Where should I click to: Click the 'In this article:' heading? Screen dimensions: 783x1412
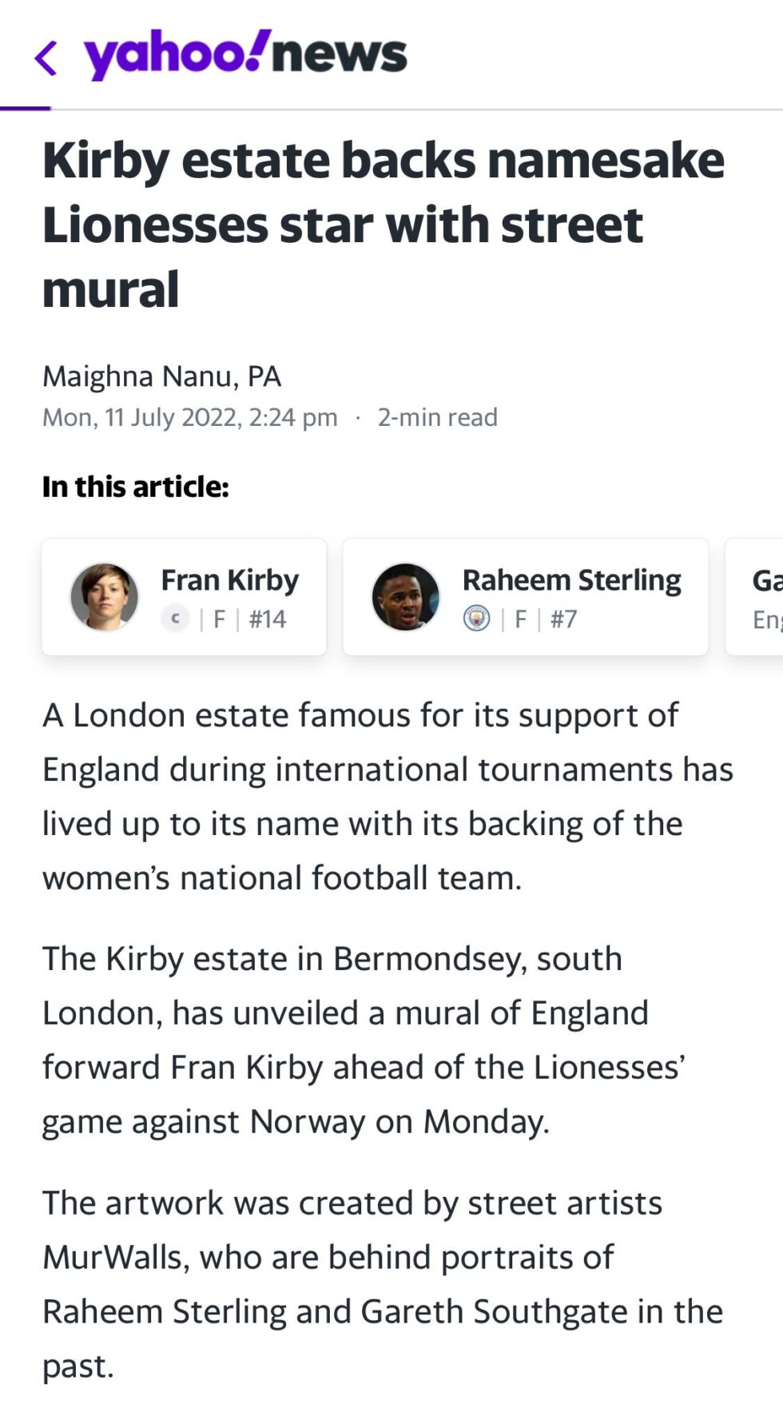136,487
